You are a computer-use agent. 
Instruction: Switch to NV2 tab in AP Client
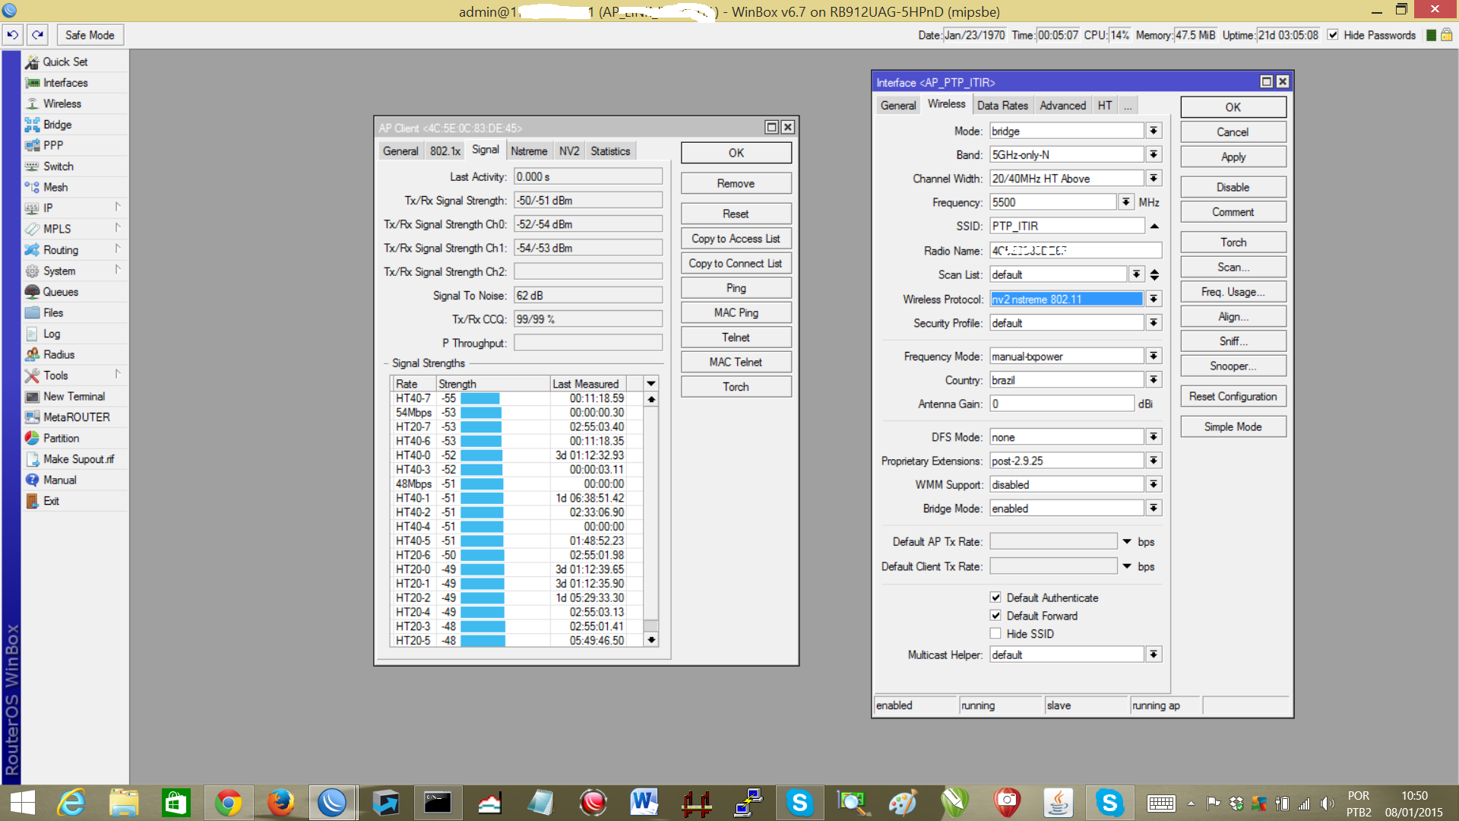(x=569, y=151)
